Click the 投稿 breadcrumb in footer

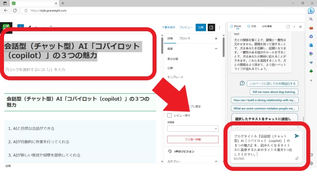point(8,166)
